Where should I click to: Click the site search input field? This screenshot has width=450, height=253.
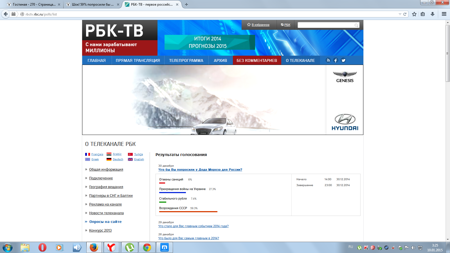tap(326, 25)
